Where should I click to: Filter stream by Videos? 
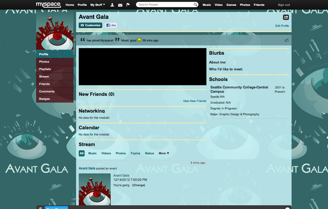coord(106,153)
